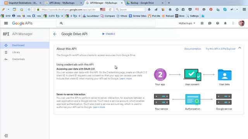Click the Twitter bird icon in the toolbar

coord(203,16)
